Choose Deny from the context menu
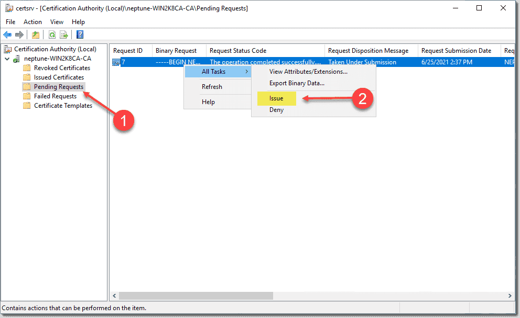This screenshot has width=520, height=318. [276, 110]
